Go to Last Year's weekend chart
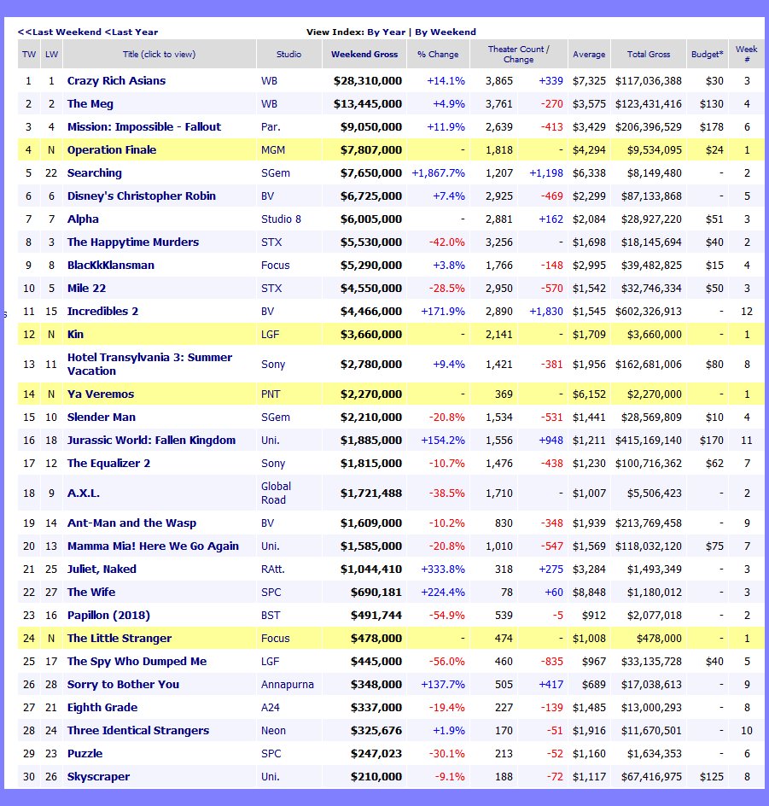Screen dimensions: 769x806 tap(132, 32)
